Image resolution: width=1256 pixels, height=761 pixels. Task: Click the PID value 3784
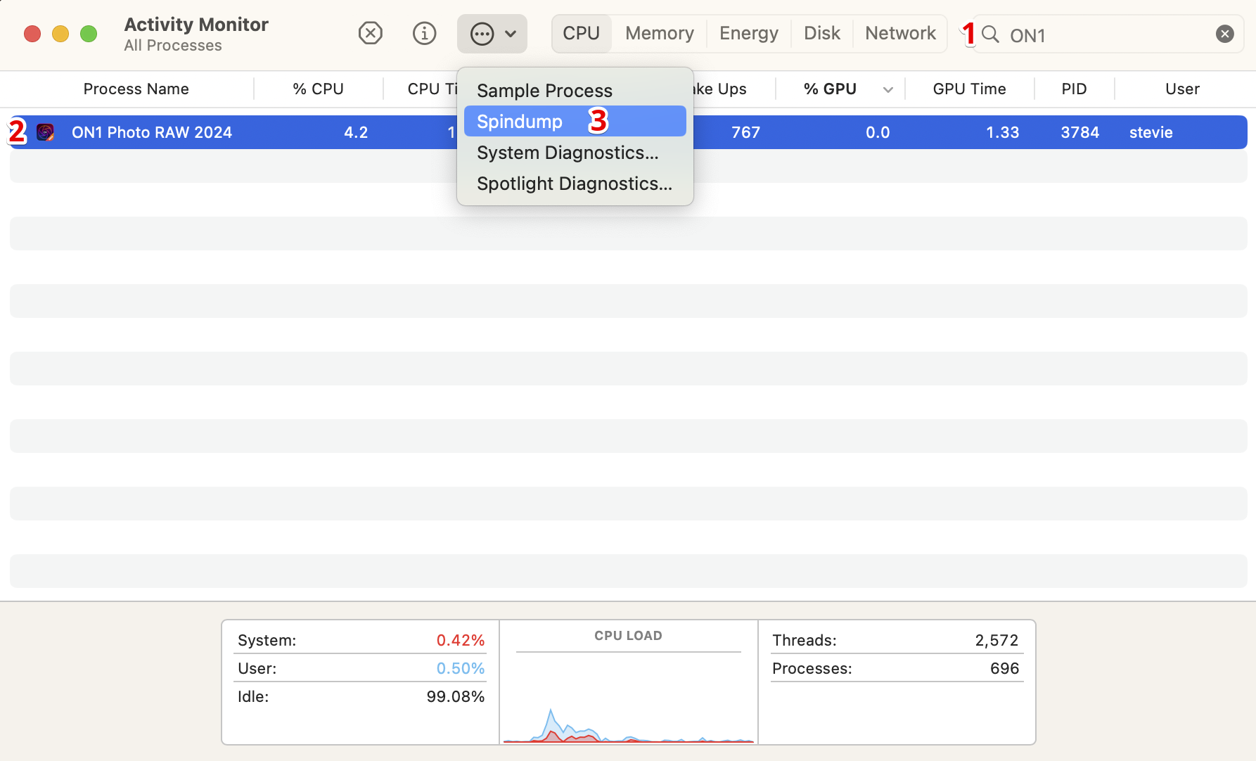[x=1079, y=132]
